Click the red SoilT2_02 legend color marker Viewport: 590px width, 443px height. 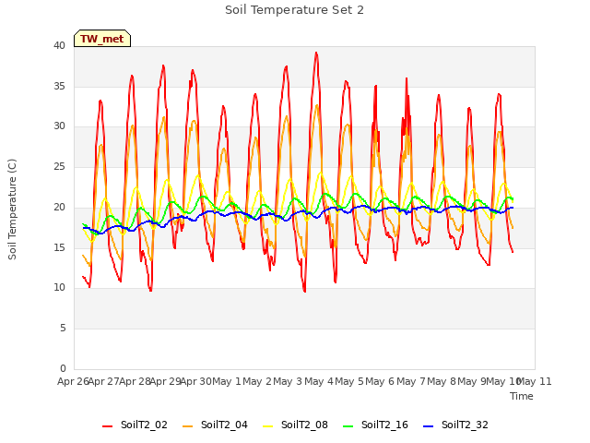[107, 426]
